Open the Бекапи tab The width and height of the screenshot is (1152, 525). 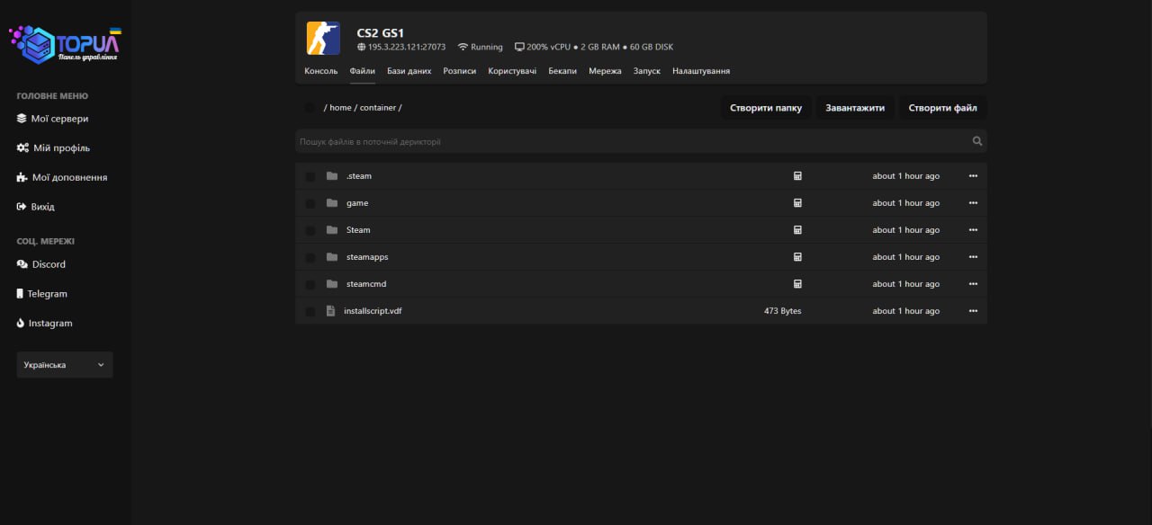tap(562, 71)
